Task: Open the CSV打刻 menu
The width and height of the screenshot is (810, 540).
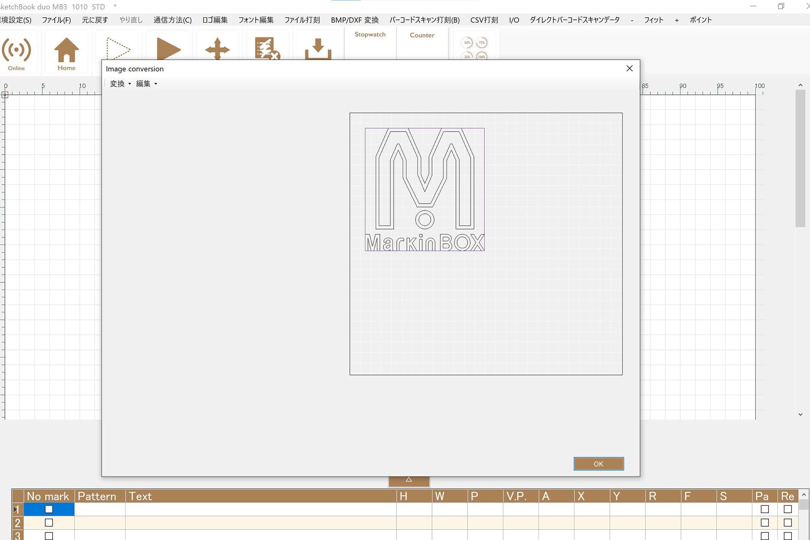Action: (x=484, y=20)
